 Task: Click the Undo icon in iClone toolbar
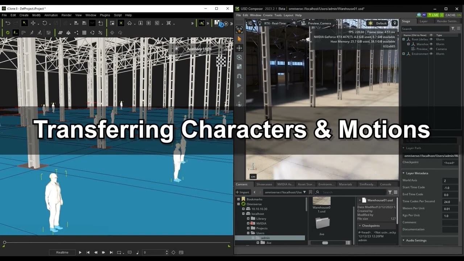8,23
